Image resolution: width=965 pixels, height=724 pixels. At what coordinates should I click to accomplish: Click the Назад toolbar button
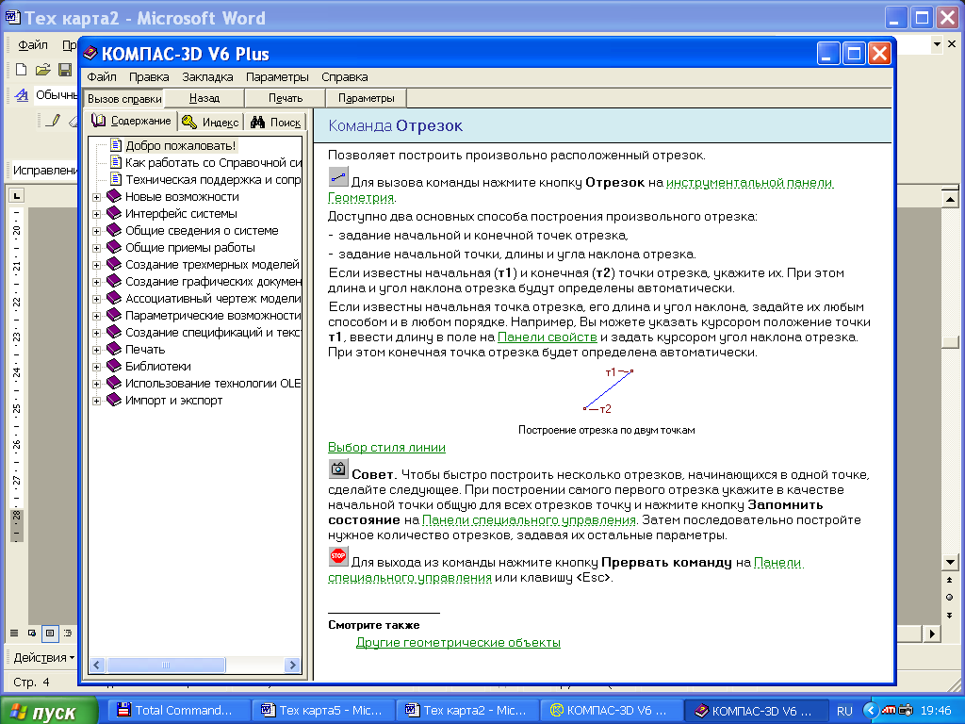(x=204, y=98)
